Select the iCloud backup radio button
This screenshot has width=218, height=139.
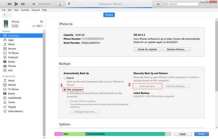(x=65, y=78)
